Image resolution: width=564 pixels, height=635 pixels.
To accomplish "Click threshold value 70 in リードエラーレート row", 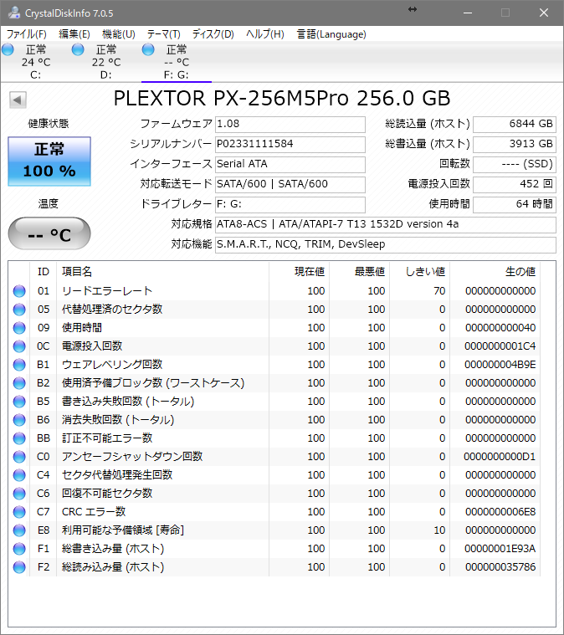I will point(439,291).
